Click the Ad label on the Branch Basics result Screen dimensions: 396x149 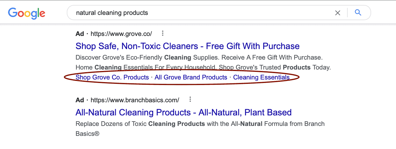pyautogui.click(x=80, y=100)
